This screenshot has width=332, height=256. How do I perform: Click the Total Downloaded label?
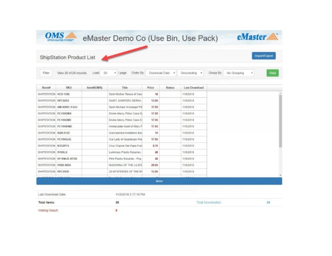point(209,202)
